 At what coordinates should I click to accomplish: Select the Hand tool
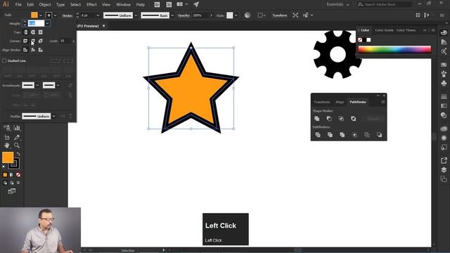tap(7, 145)
